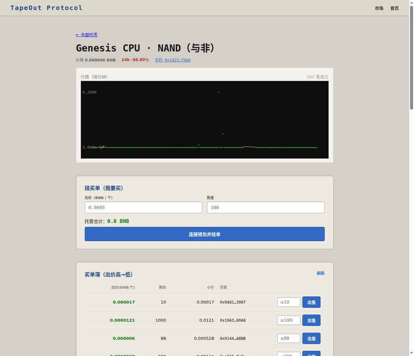This screenshot has height=356, width=414.
Task: Click the remaining quantity 1000
Action: coord(160,320)
